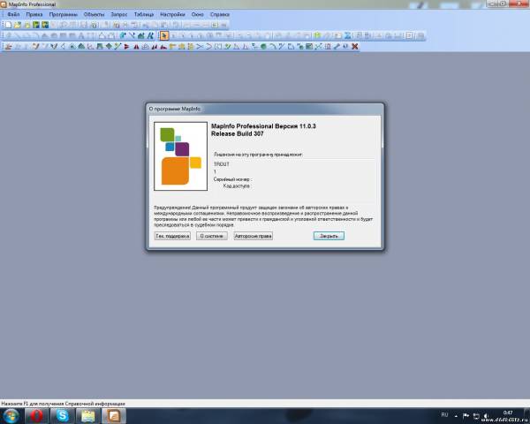Open the Окно menu
The width and height of the screenshot is (530, 424).
pyautogui.click(x=197, y=14)
